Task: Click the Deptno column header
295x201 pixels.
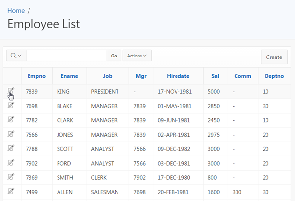Action: (274, 76)
